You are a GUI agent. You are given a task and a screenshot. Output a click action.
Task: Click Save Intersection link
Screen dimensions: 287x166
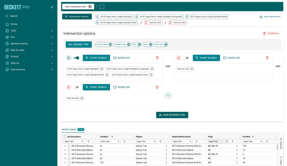[x=270, y=17]
